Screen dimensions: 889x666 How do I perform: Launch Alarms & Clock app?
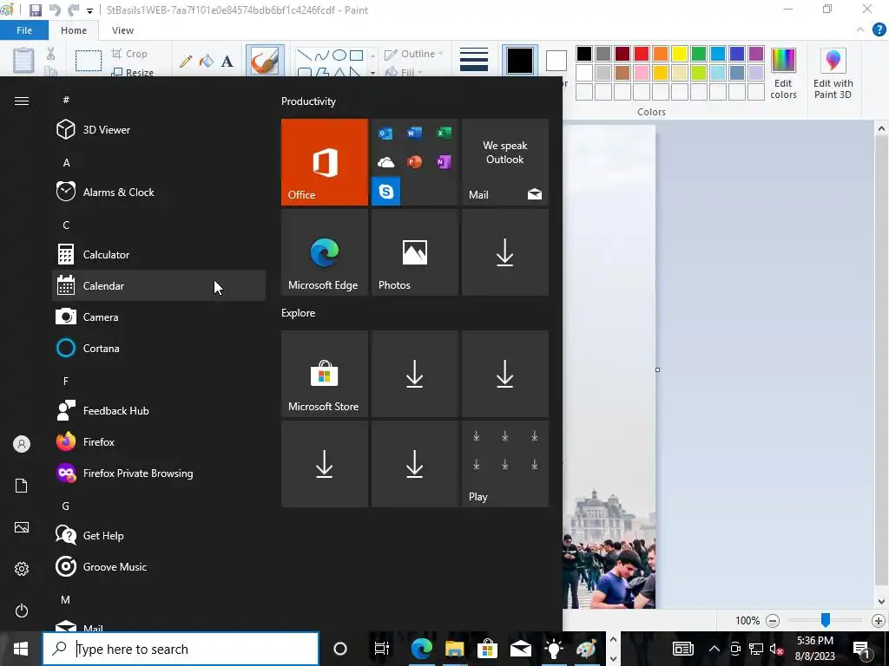(159, 192)
